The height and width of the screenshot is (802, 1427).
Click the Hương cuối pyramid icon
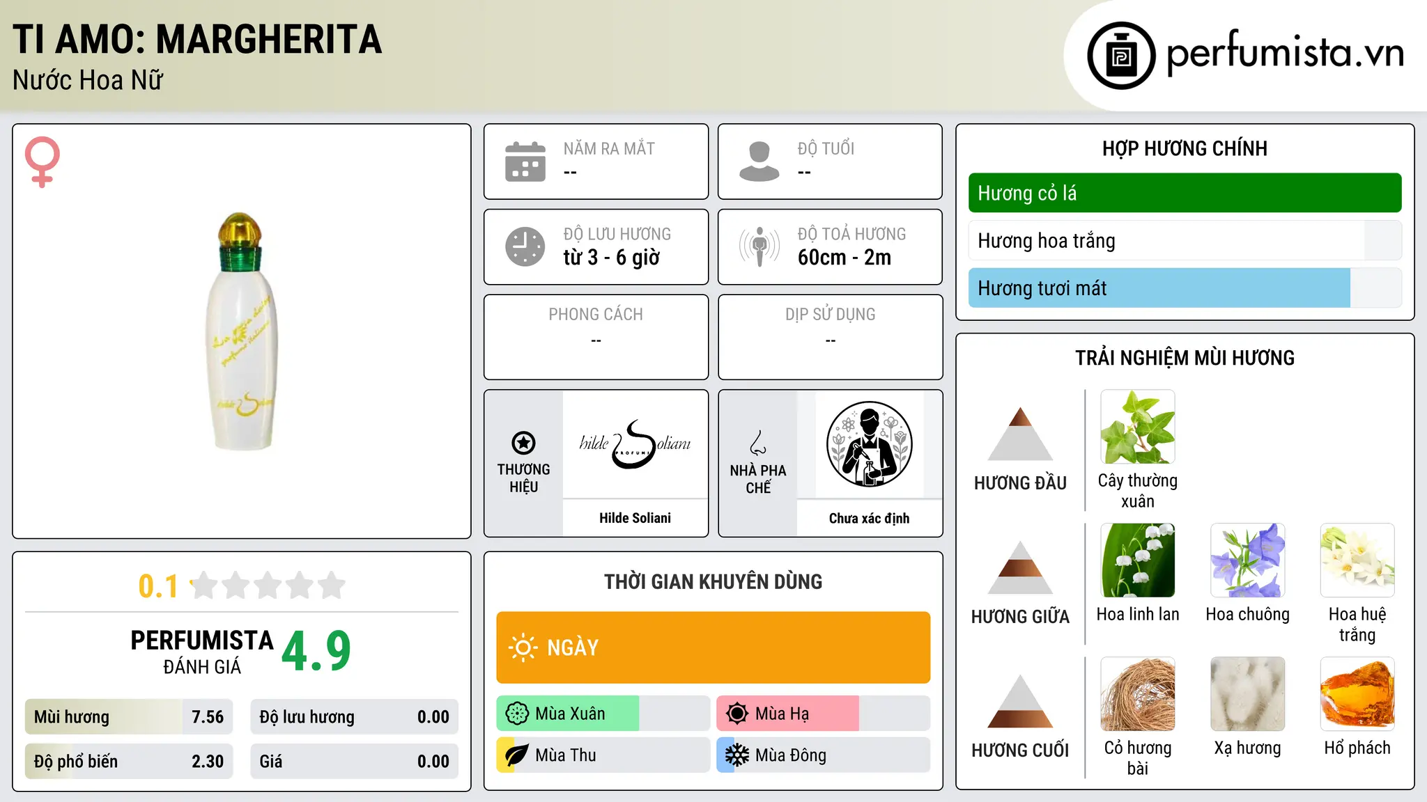1020,701
